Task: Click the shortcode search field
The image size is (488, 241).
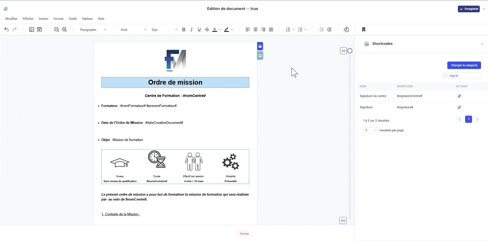Action: [463, 76]
